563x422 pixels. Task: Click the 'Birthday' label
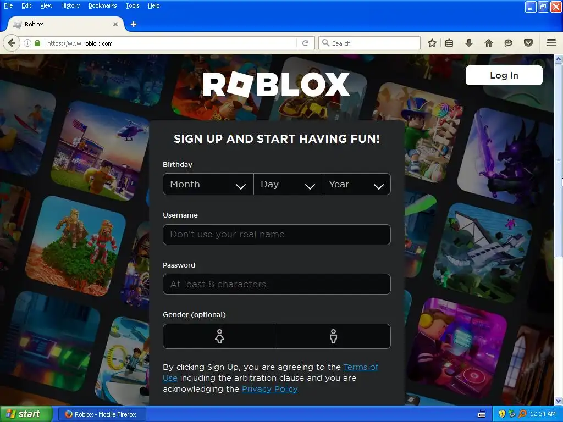[178, 165]
